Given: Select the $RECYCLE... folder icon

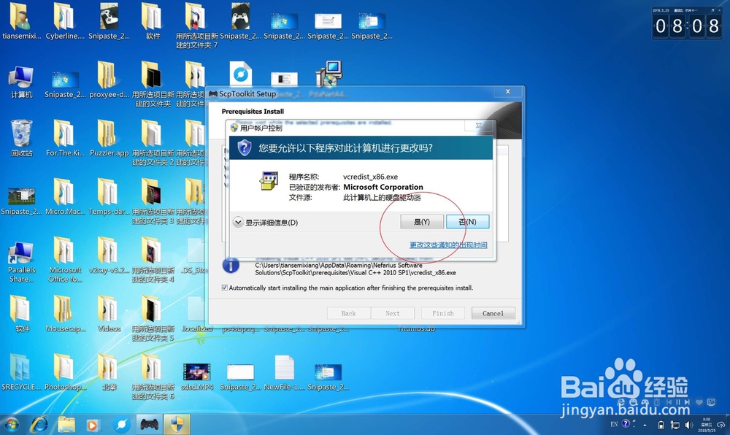Looking at the screenshot, I should point(21,372).
